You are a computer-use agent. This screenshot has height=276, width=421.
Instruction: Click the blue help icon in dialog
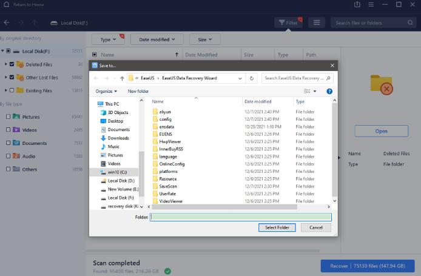click(329, 91)
